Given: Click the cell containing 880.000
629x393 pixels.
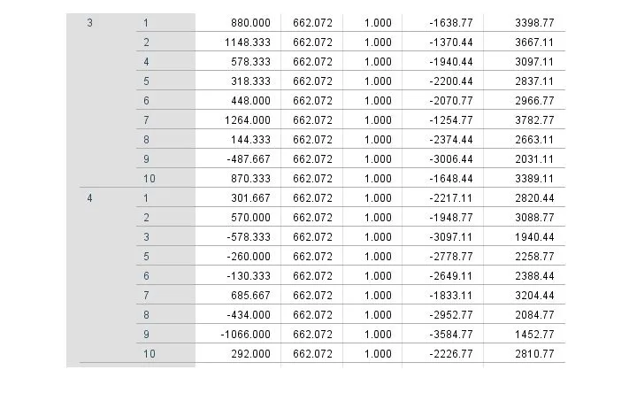Looking at the screenshot, I should 249,22.
